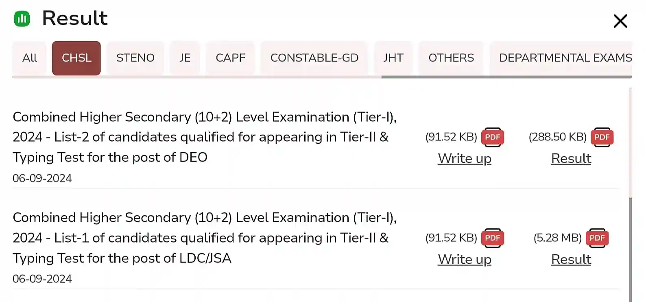646x302 pixels.
Task: Open the PDF icon beside DEO Result
Action: tap(602, 137)
